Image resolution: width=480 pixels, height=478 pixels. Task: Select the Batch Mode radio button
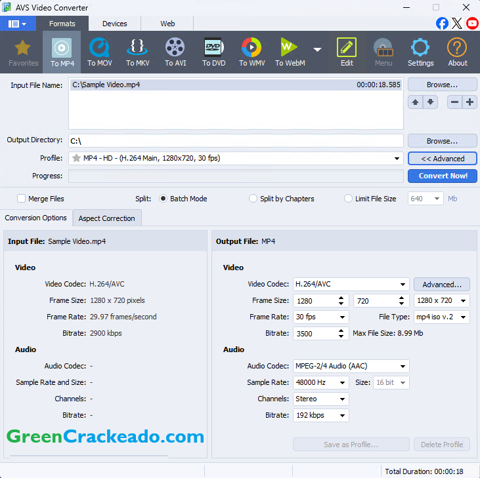(163, 199)
